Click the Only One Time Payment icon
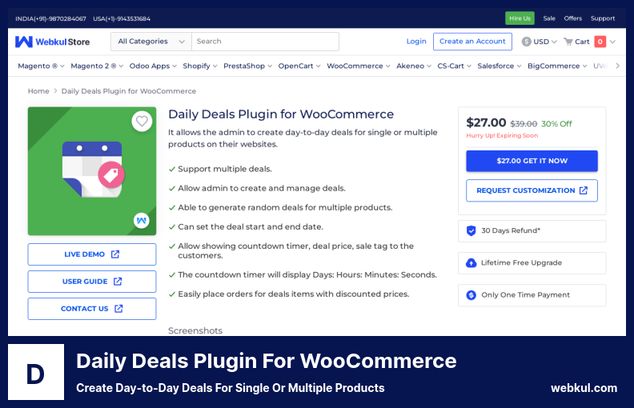 471,295
